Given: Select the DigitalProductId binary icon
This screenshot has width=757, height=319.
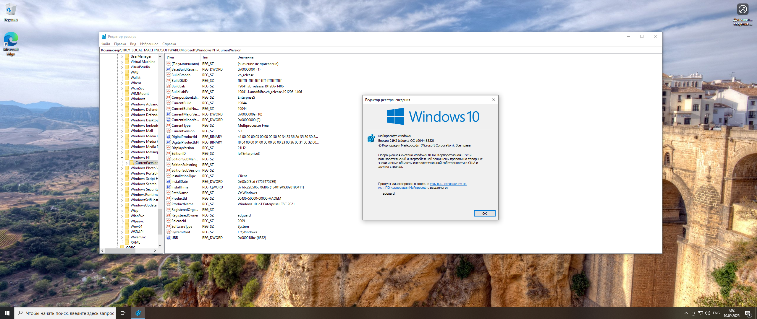Looking at the screenshot, I should [168, 137].
